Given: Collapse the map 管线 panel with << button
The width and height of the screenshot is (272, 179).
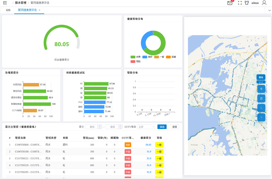Looking at the screenshot, I should [x=261, y=82].
